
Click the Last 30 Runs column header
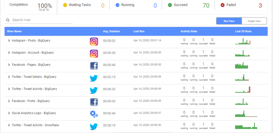coord(243,31)
